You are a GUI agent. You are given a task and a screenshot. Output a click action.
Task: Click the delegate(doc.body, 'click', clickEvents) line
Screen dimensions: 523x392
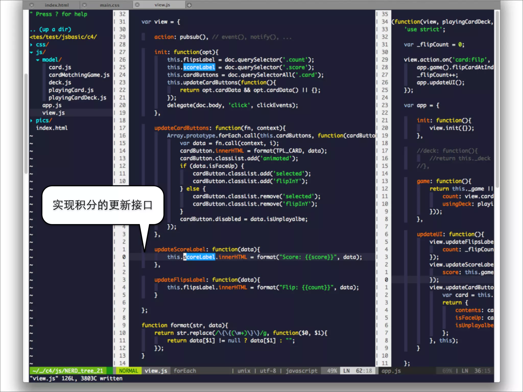point(233,105)
